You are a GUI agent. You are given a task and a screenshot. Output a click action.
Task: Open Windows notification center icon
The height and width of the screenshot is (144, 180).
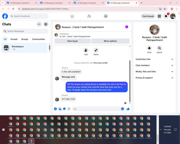pos(175,130)
